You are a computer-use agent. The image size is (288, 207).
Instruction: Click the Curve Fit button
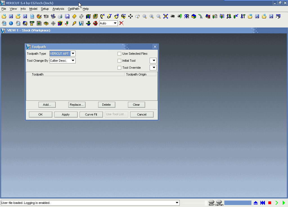91,114
